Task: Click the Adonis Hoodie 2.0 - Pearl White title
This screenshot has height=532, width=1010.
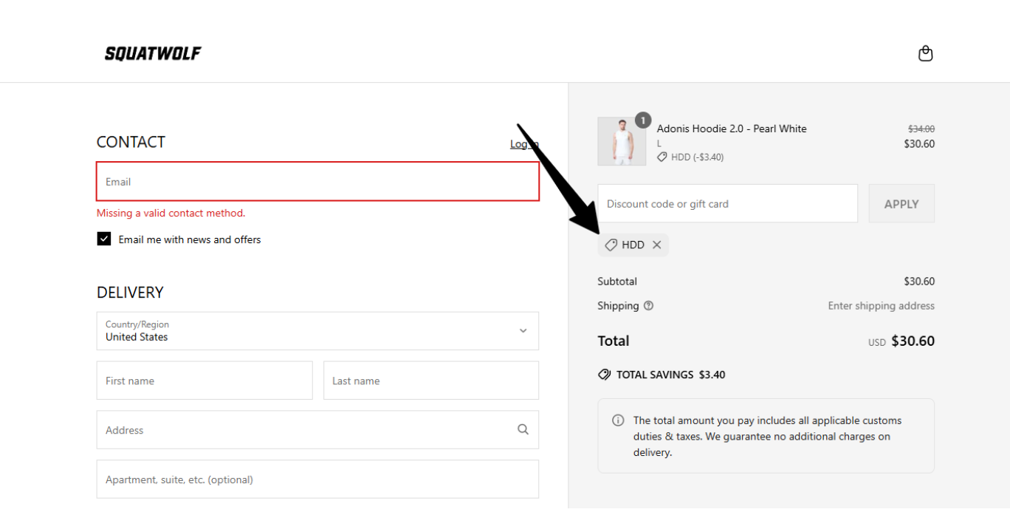Action: click(732, 129)
